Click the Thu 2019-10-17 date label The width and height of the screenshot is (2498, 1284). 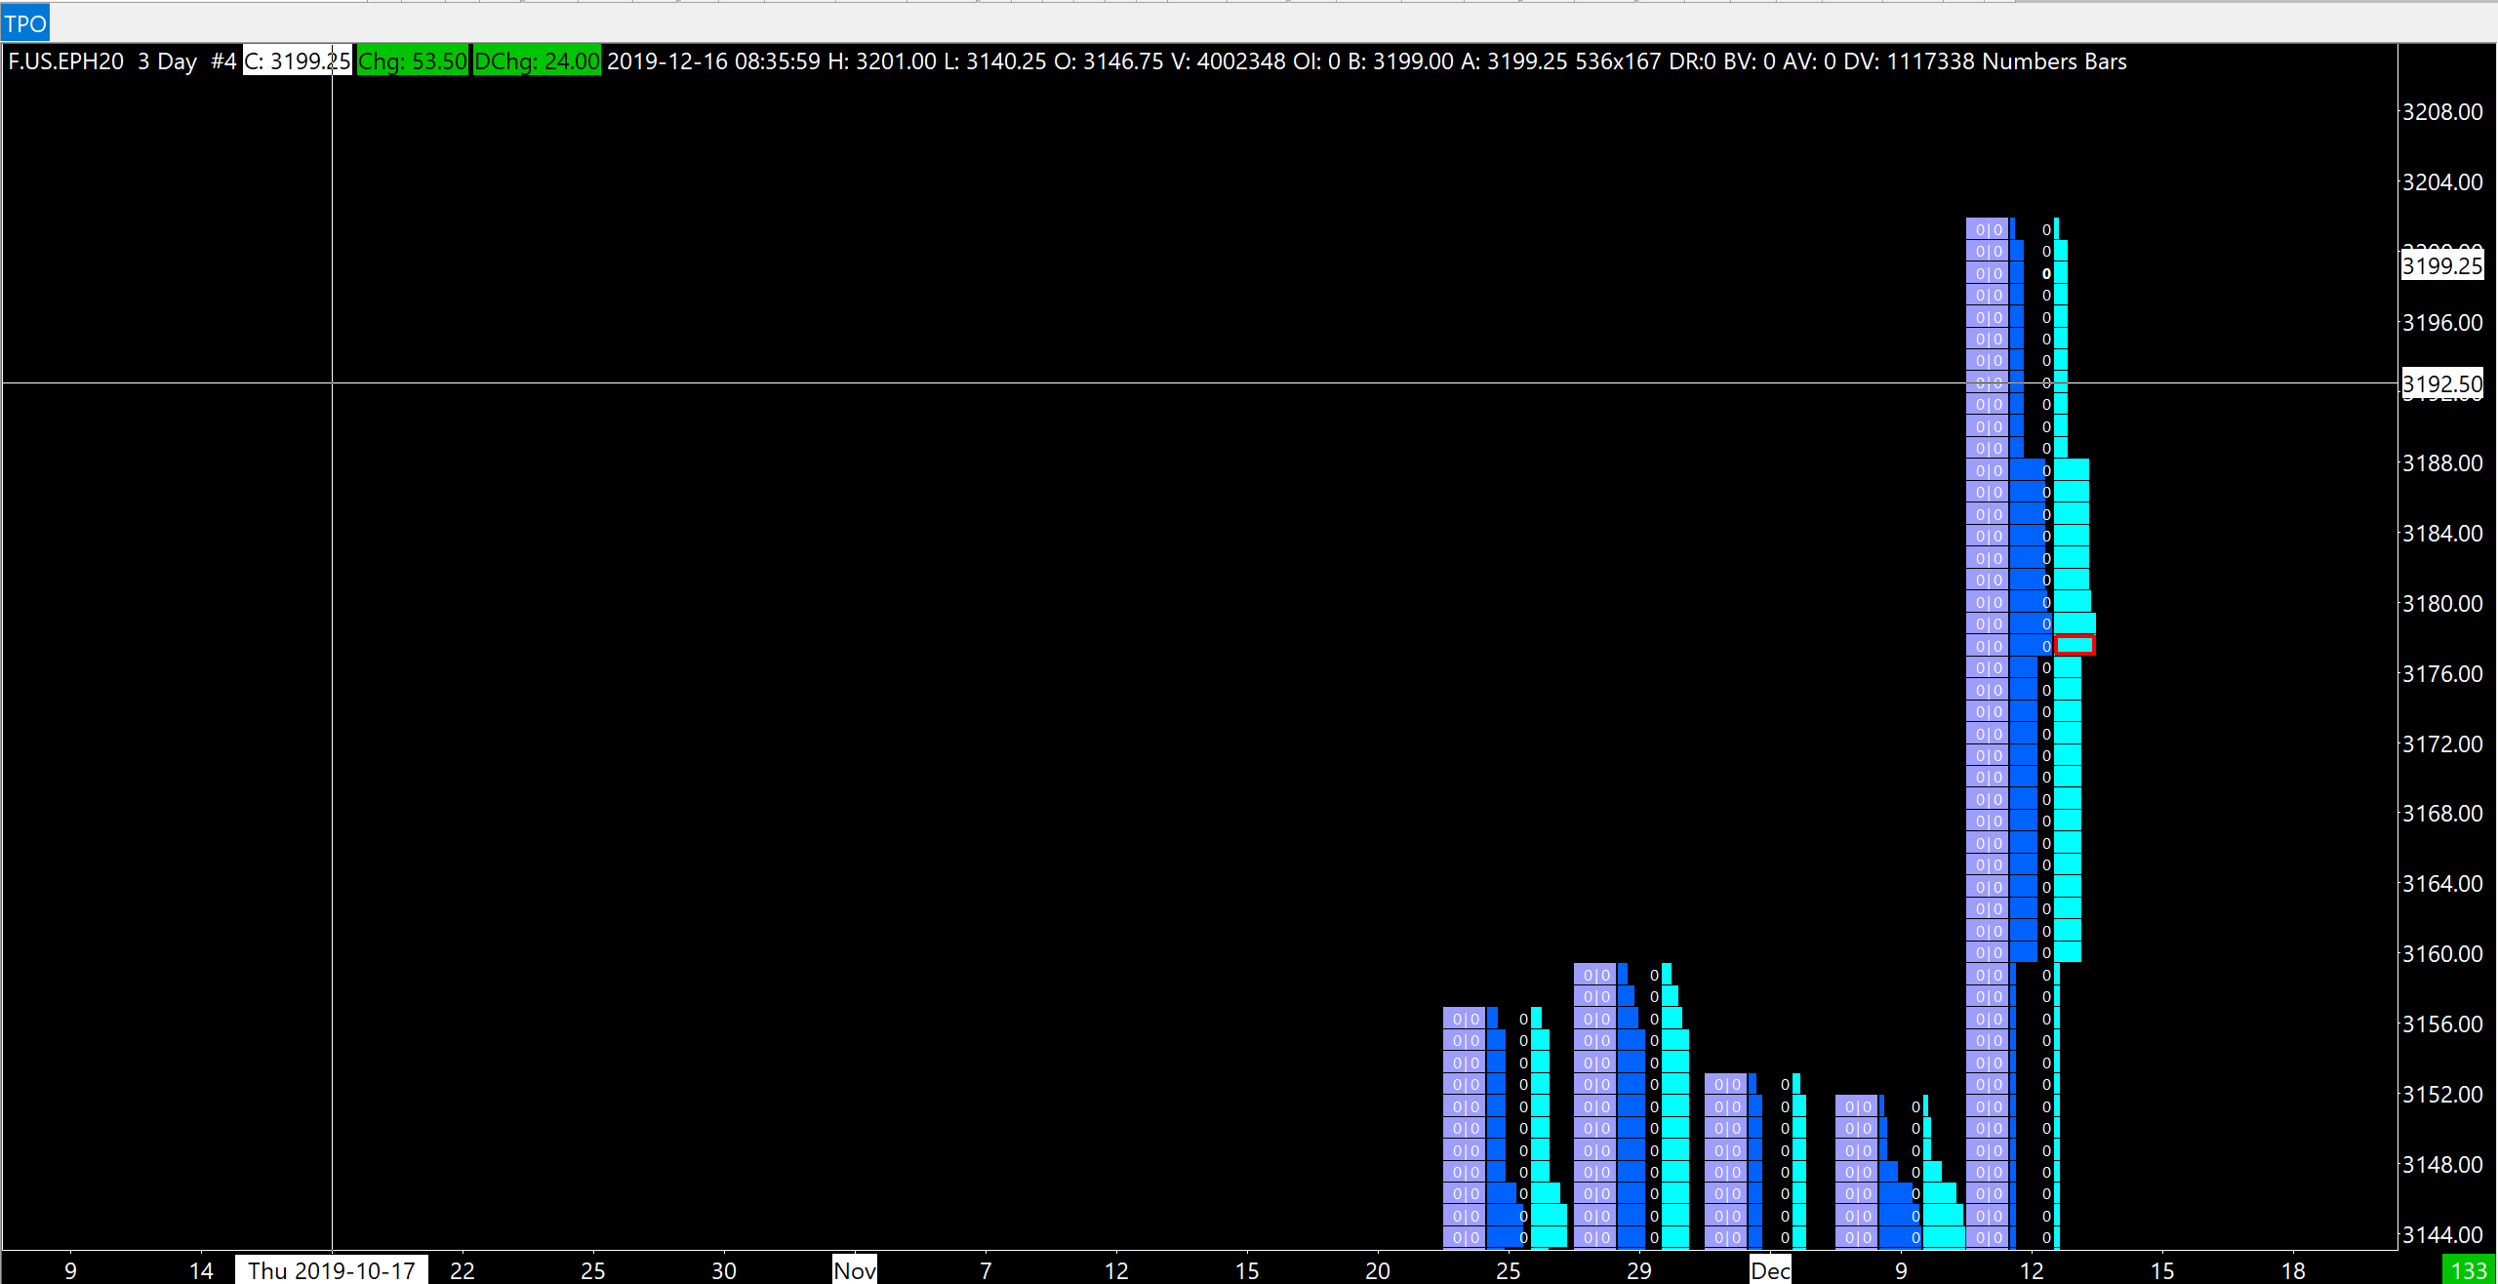tap(331, 1270)
